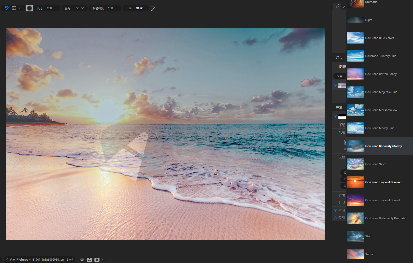The image size is (413, 263).
Task: Expand the Pictures folder dropdown
Action: [x=30, y=260]
